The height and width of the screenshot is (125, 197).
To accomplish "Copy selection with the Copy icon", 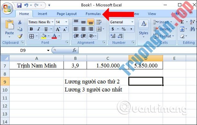I will 20,29.
